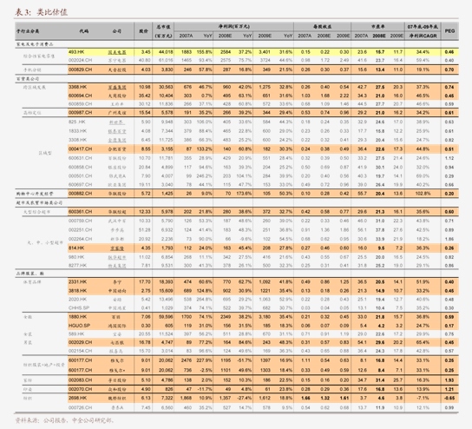Click stock code 600859.CH

coord(80,104)
